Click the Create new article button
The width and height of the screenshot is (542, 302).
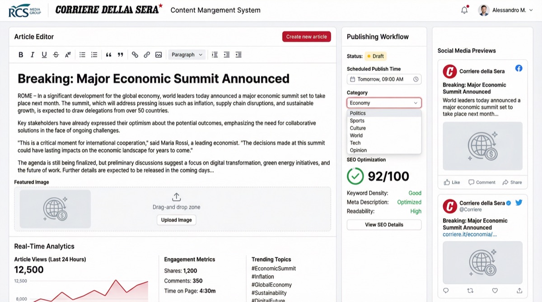point(306,37)
